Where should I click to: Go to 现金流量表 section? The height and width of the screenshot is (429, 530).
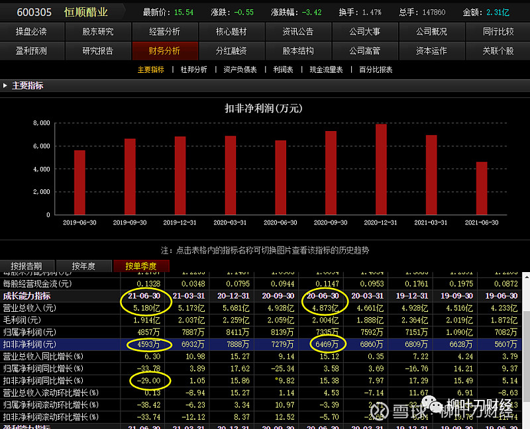pos(326,70)
